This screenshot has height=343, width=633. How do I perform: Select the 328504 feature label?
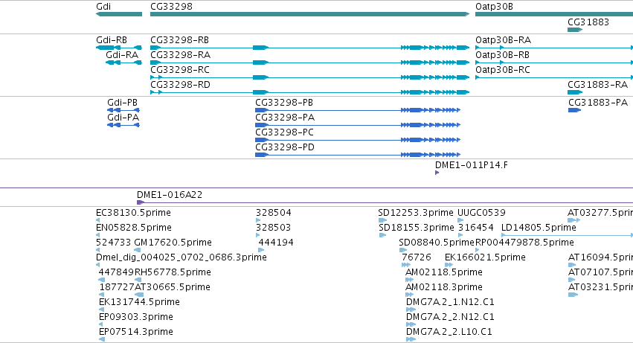pyautogui.click(x=274, y=213)
